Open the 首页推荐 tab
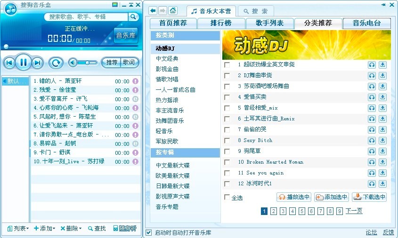Image resolution: width=398 pixels, height=238 pixels. coord(173,23)
